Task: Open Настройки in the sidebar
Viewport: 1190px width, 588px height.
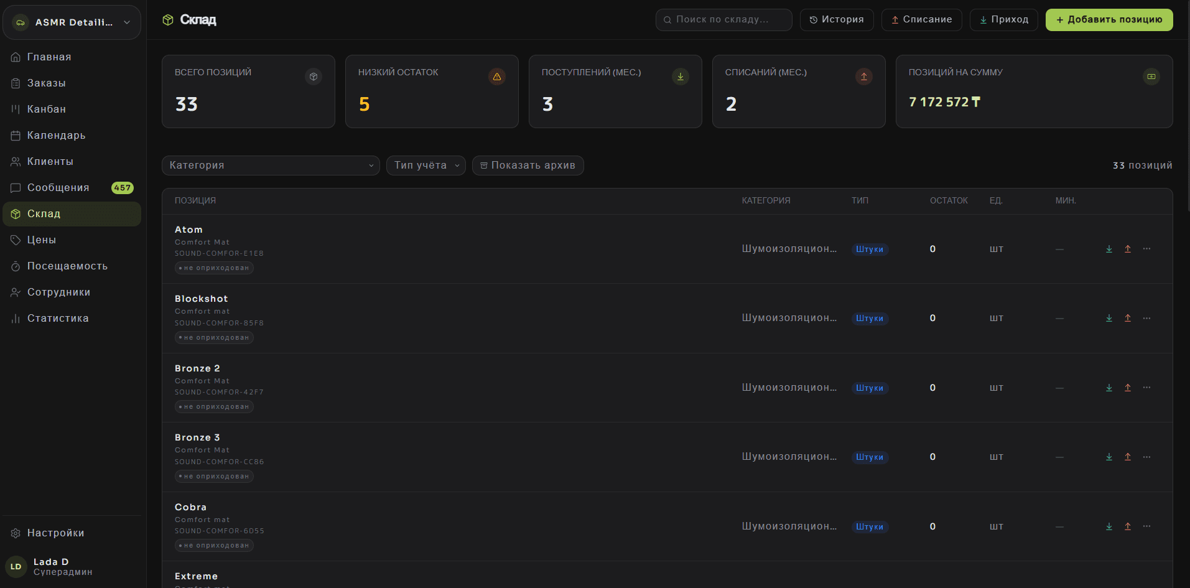Action: 72,533
